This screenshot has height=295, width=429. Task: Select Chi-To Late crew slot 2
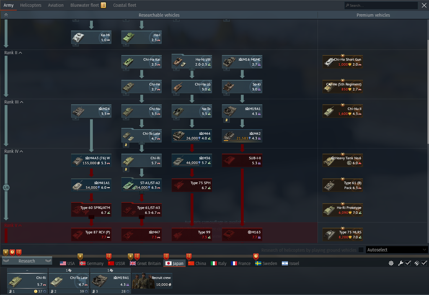point(69,281)
